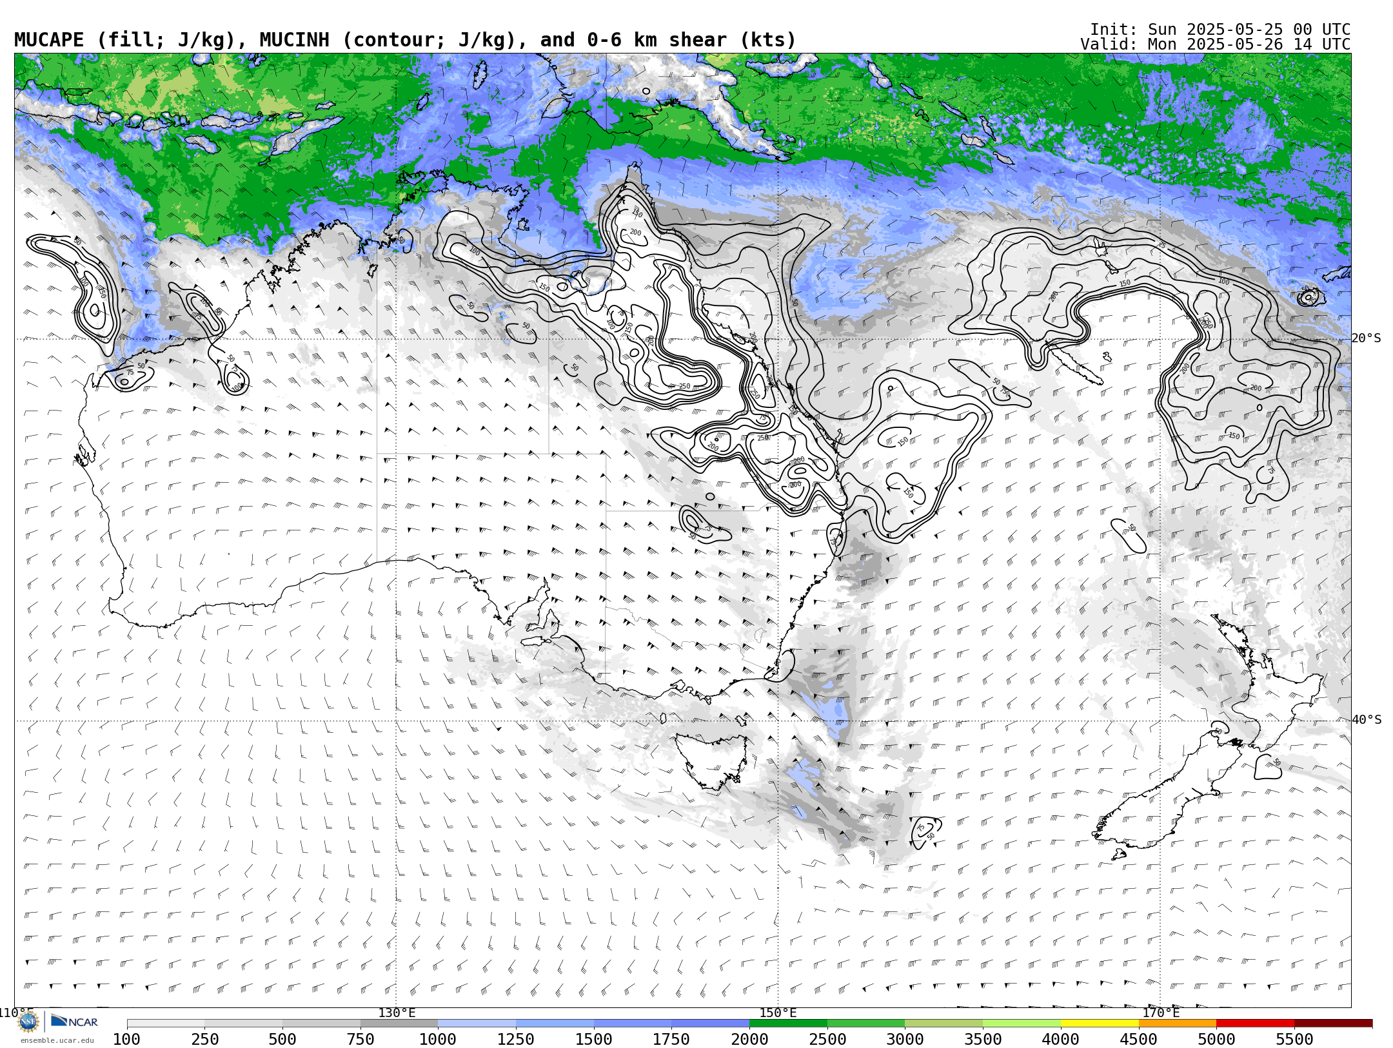Click the 250 colorbar tick label

coord(204,1040)
